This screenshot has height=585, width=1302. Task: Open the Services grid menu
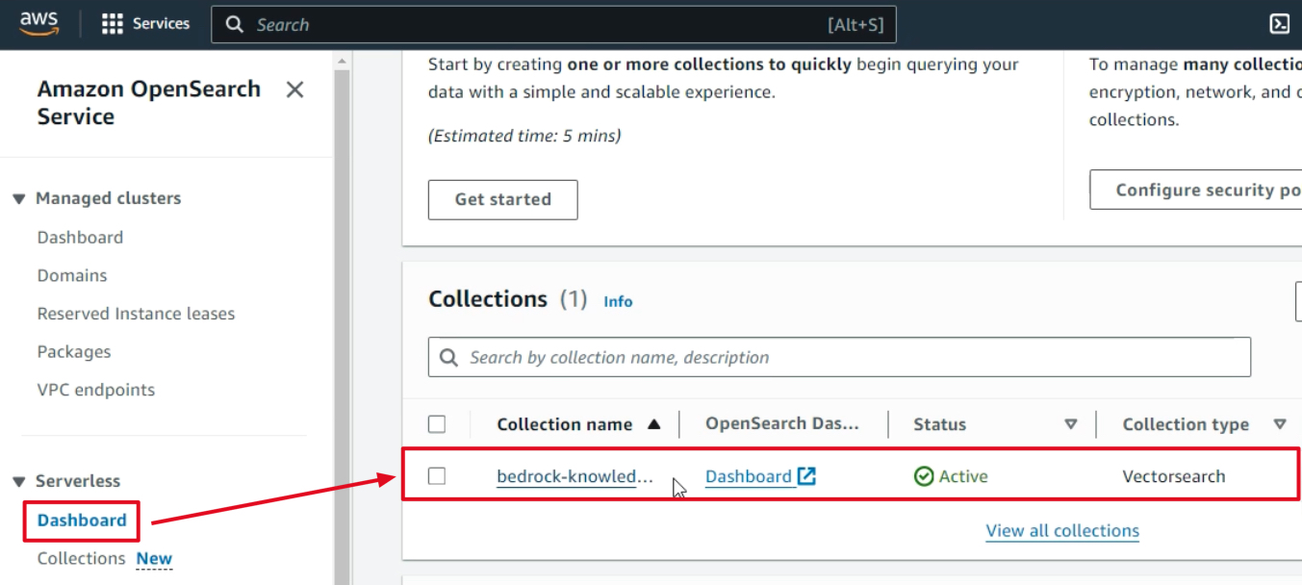(x=113, y=24)
